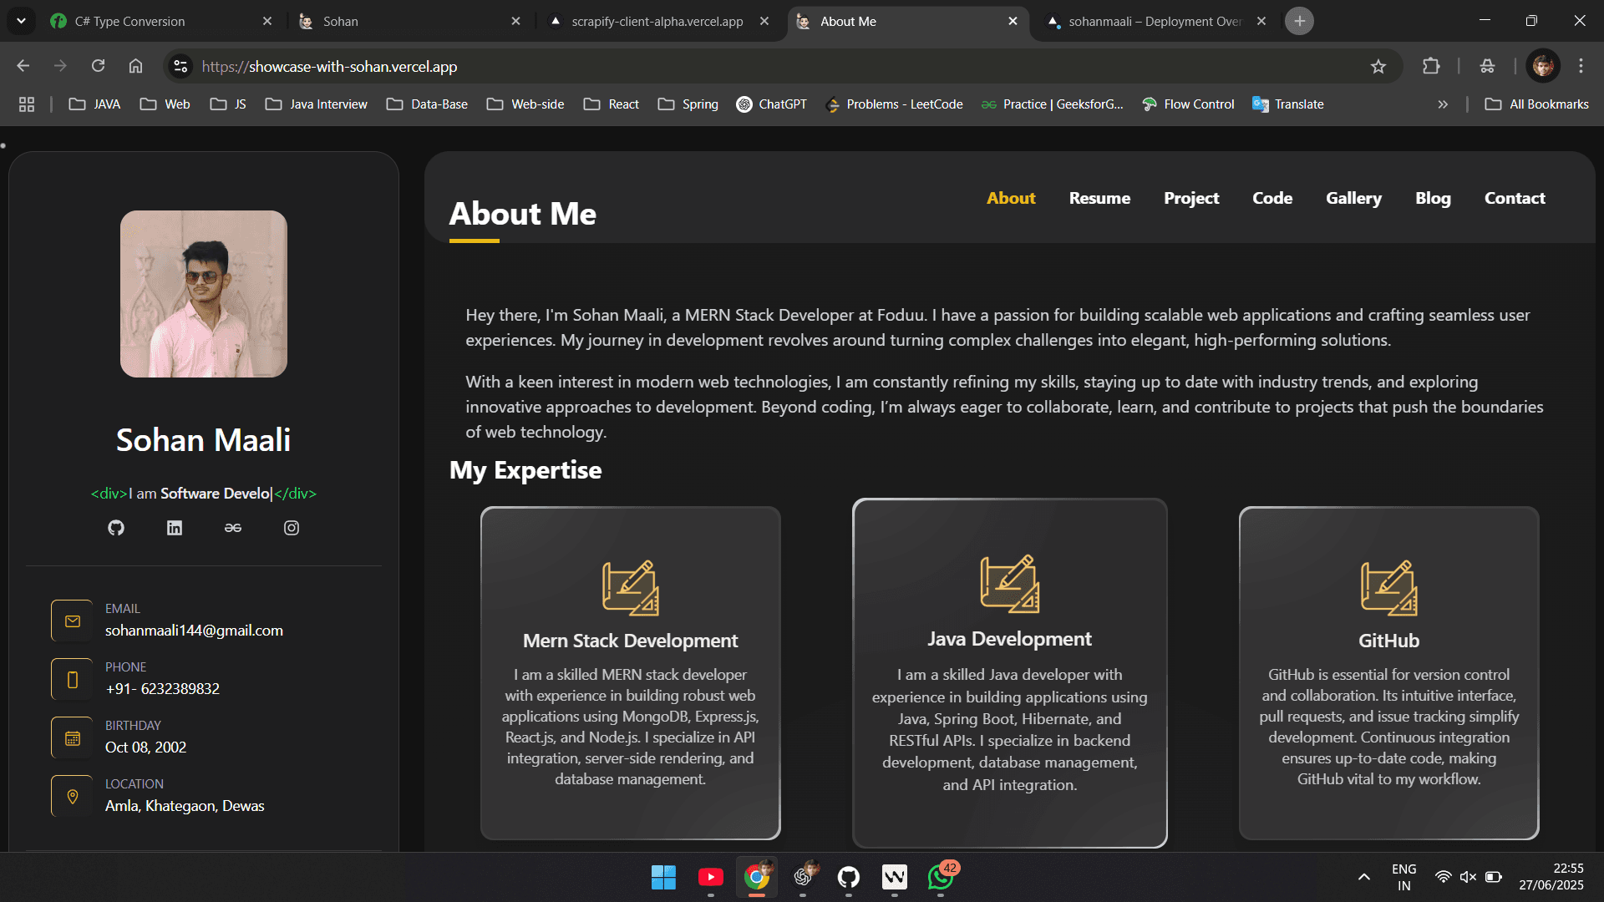1604x902 pixels.
Task: Select Resume in the navigation menu
Action: tap(1099, 198)
